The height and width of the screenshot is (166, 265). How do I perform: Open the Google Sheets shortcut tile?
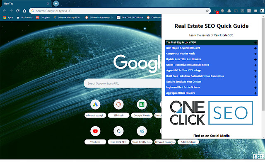pos(142,109)
